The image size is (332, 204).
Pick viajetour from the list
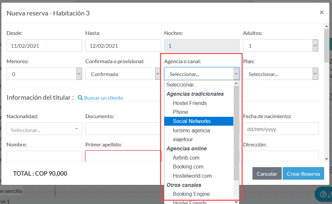(x=199, y=140)
